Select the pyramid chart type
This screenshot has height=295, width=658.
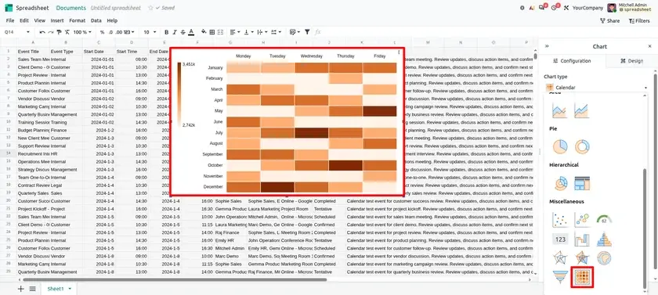tap(604, 239)
